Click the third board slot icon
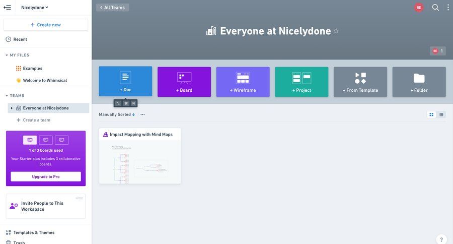 61,140
